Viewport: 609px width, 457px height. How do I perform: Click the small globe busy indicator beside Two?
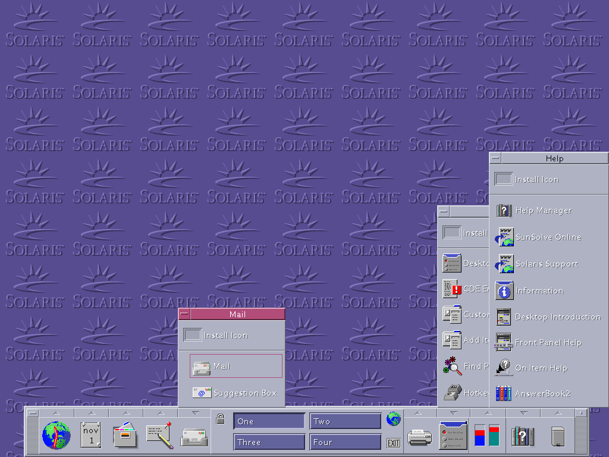click(394, 419)
